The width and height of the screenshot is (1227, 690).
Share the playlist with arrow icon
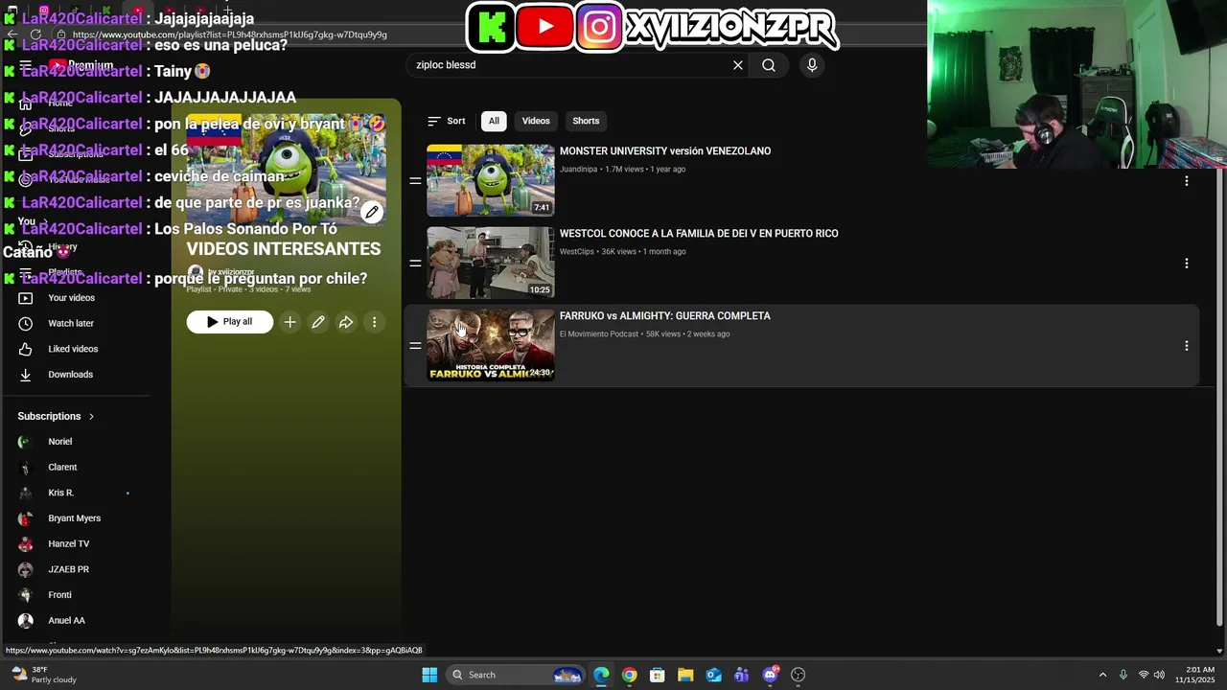(346, 322)
